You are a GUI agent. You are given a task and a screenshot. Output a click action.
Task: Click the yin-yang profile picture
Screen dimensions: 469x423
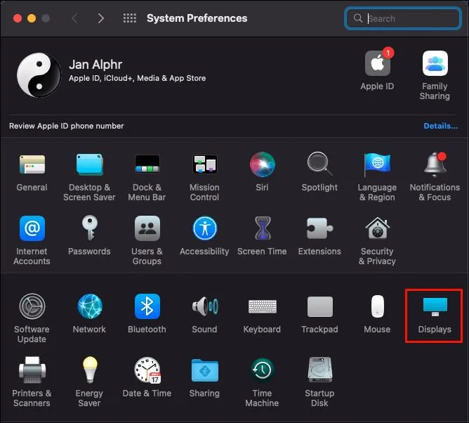(39, 75)
